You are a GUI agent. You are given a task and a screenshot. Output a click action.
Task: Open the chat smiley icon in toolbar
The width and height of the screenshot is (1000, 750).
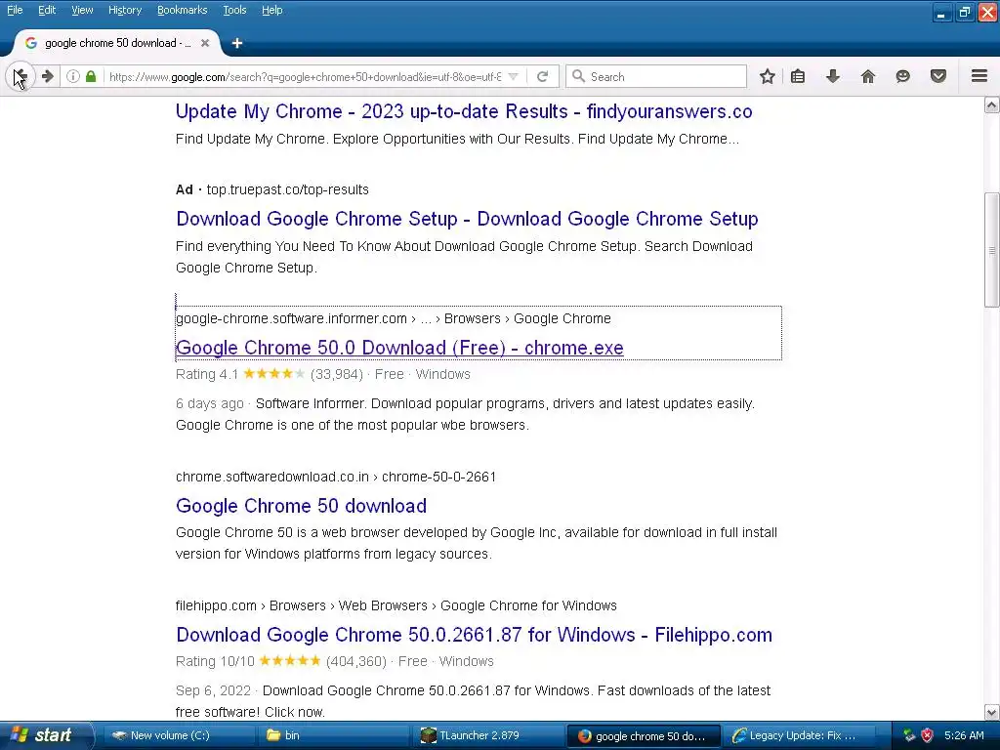902,76
